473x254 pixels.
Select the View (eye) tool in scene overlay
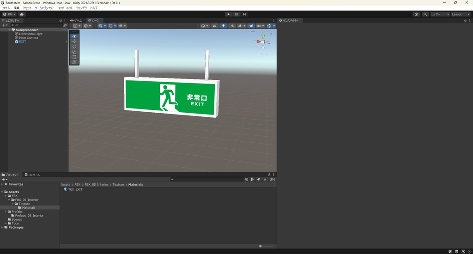pyautogui.click(x=74, y=36)
